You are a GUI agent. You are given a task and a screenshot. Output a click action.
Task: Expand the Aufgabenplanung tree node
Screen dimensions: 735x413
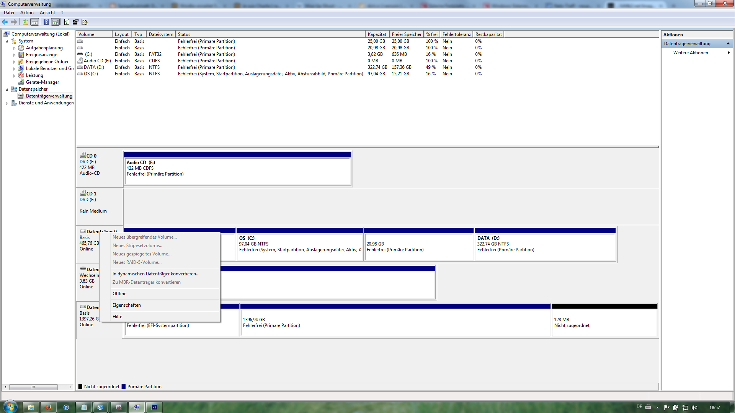click(x=15, y=48)
